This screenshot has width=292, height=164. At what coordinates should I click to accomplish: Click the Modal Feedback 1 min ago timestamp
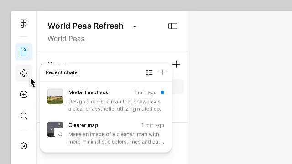click(x=146, y=92)
